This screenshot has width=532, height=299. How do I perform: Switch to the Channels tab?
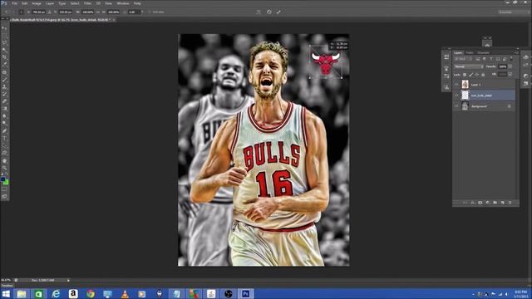coord(484,52)
